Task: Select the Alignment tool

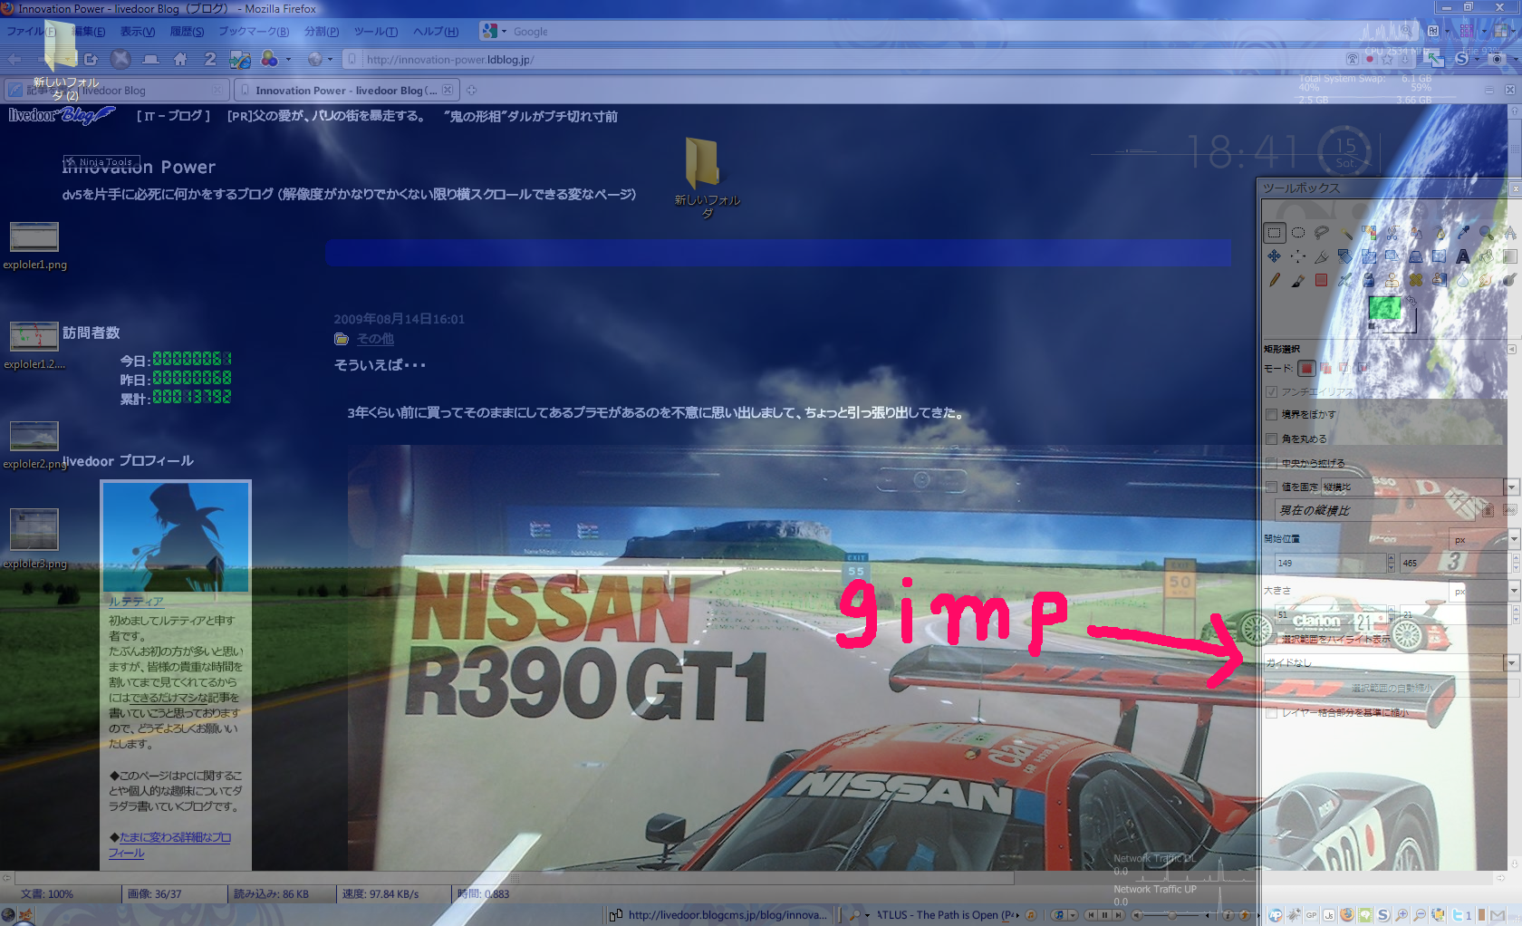Action: click(1298, 256)
